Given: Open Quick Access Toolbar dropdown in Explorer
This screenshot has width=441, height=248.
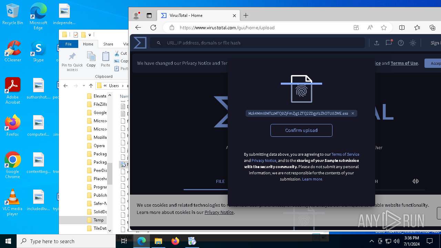Looking at the screenshot, I should point(90,35).
